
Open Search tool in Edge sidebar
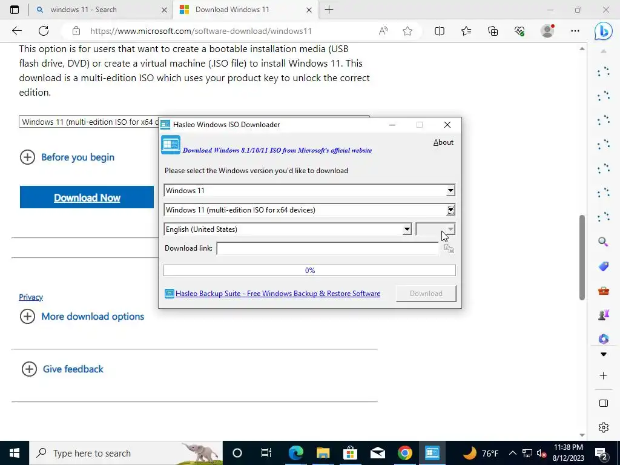[x=603, y=242]
